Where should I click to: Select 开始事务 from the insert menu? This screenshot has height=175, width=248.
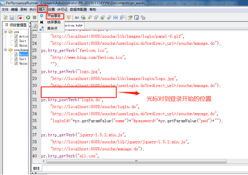54,16
